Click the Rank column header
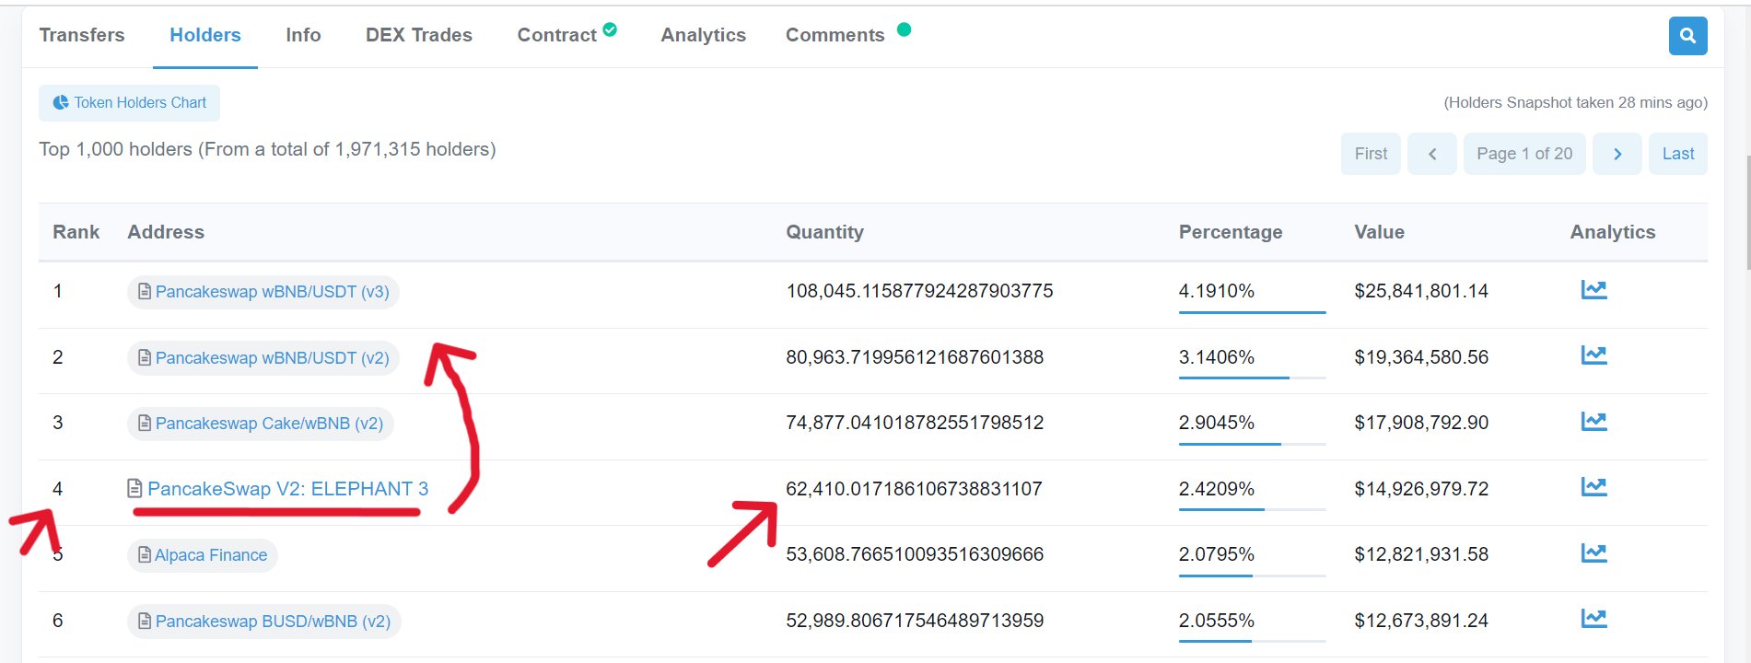The height and width of the screenshot is (663, 1751). coord(76,232)
